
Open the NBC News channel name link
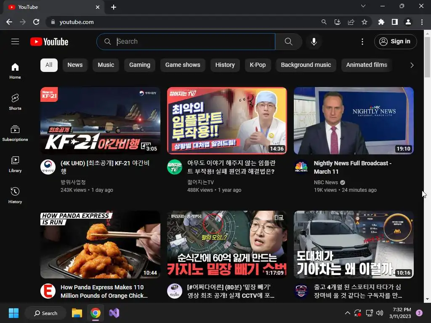[326, 183]
